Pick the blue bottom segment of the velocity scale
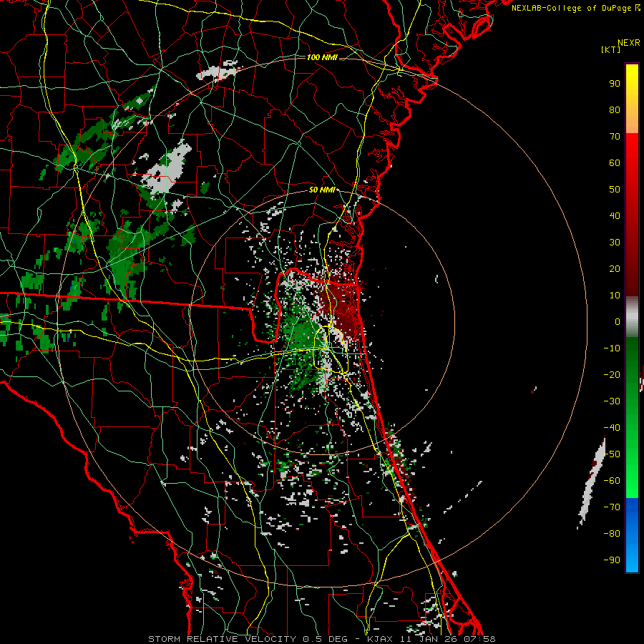 click(632, 535)
